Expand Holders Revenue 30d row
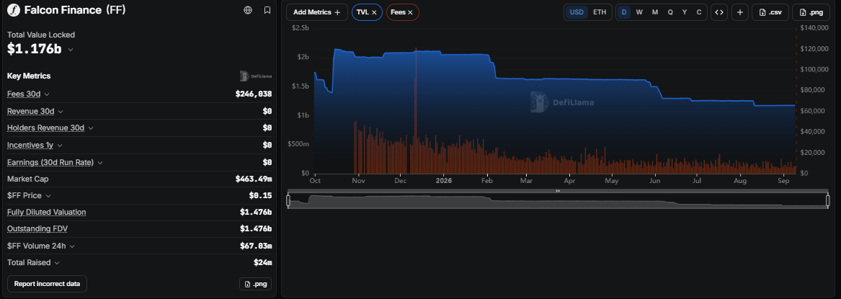Image resolution: width=841 pixels, height=299 pixels. 91,128
